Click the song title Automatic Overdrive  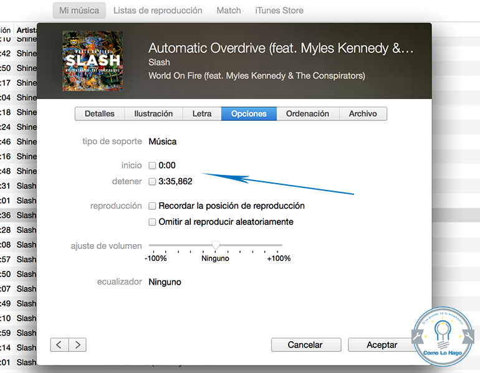[281, 48]
